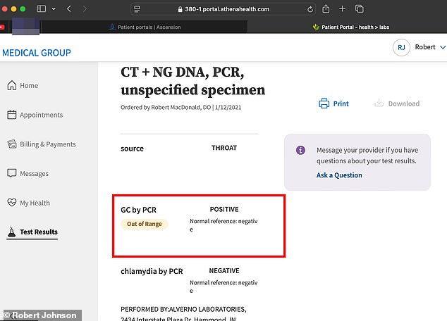Click the Safari share icon
Screen dimensions: 447x321
(x=326, y=8)
